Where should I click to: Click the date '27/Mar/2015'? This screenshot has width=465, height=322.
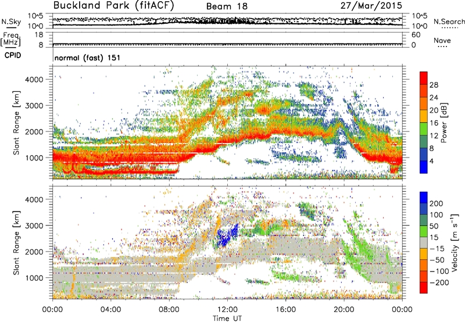pos(371,5)
